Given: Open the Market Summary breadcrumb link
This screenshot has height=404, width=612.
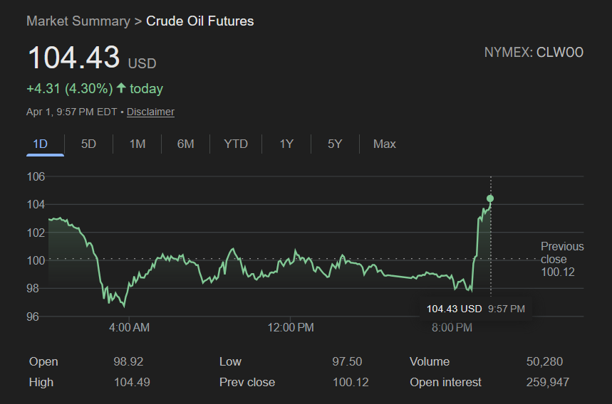Looking at the screenshot, I should [x=78, y=21].
